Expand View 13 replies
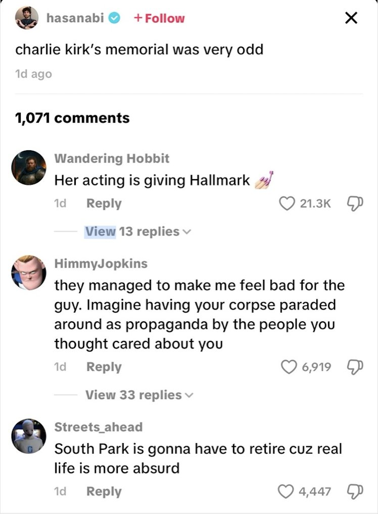The height and width of the screenshot is (514, 378). (x=137, y=232)
